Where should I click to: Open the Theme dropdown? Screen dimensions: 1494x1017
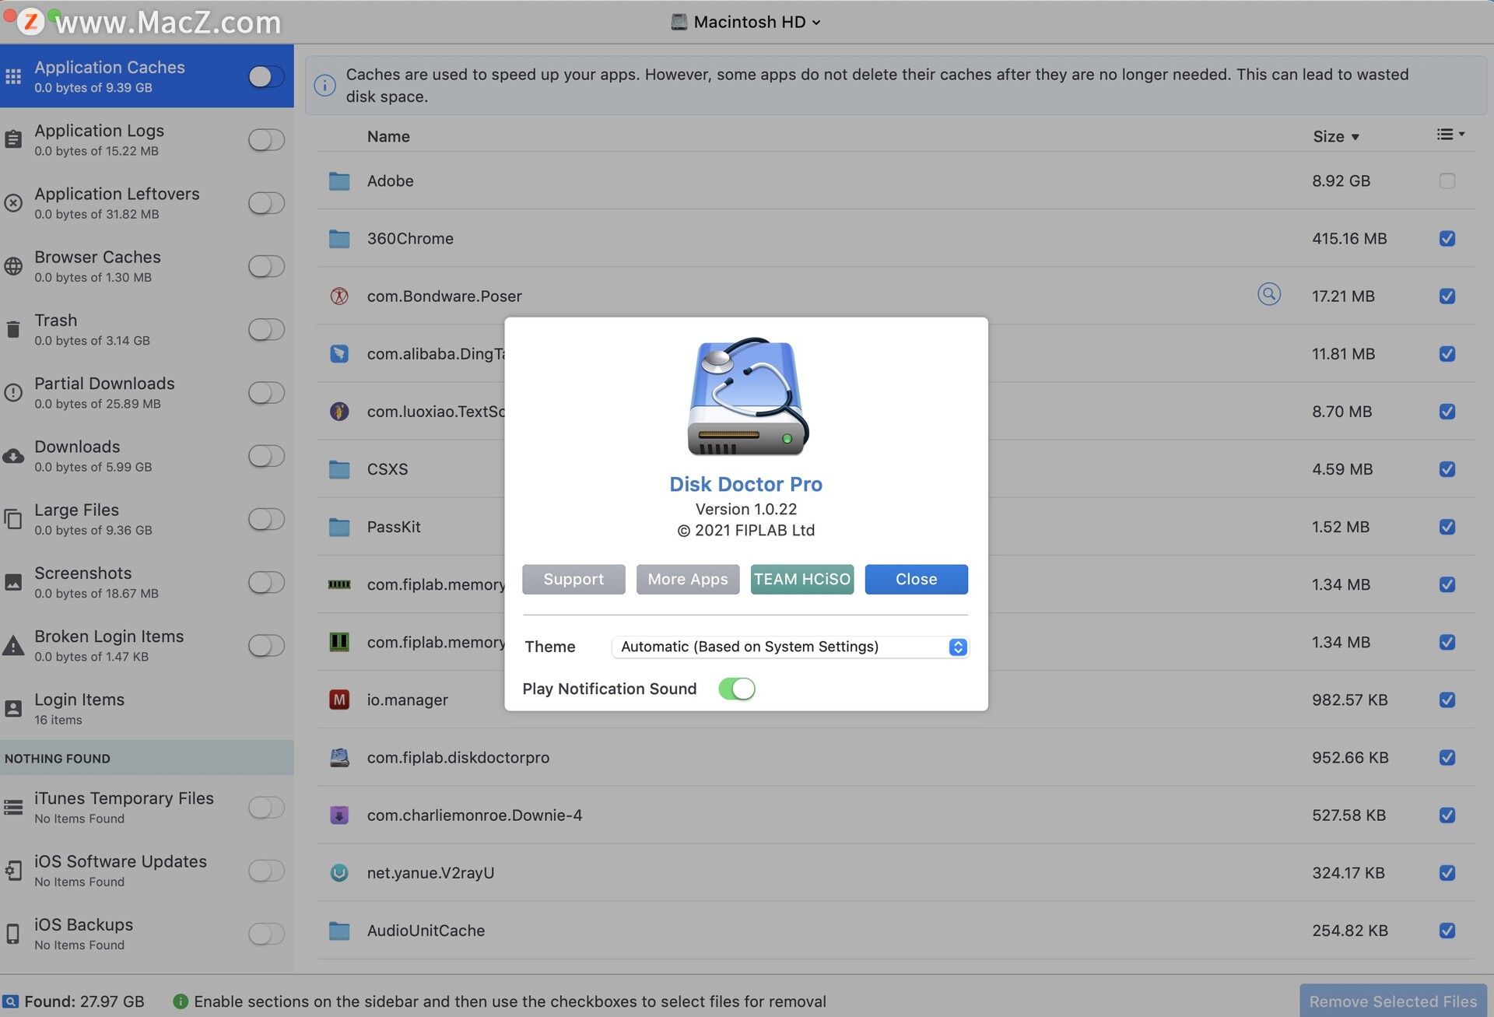pyautogui.click(x=790, y=647)
